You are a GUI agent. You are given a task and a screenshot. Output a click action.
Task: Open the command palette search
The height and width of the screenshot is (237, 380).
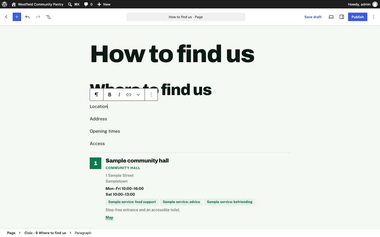point(74,4)
